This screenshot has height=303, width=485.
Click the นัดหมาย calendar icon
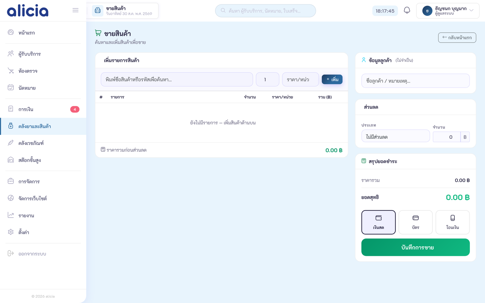tap(11, 88)
